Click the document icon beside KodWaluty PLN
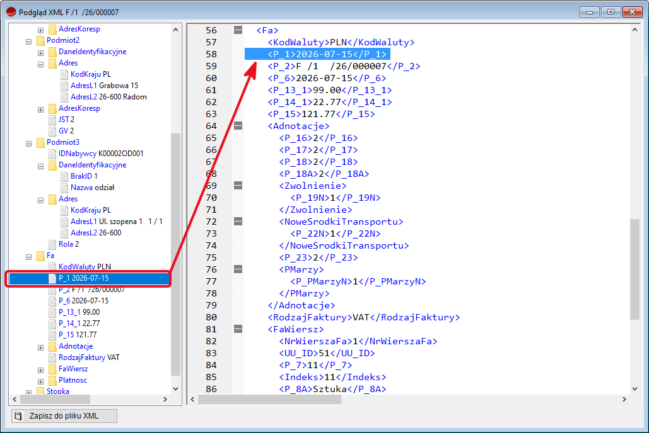The width and height of the screenshot is (649, 433). coord(52,267)
